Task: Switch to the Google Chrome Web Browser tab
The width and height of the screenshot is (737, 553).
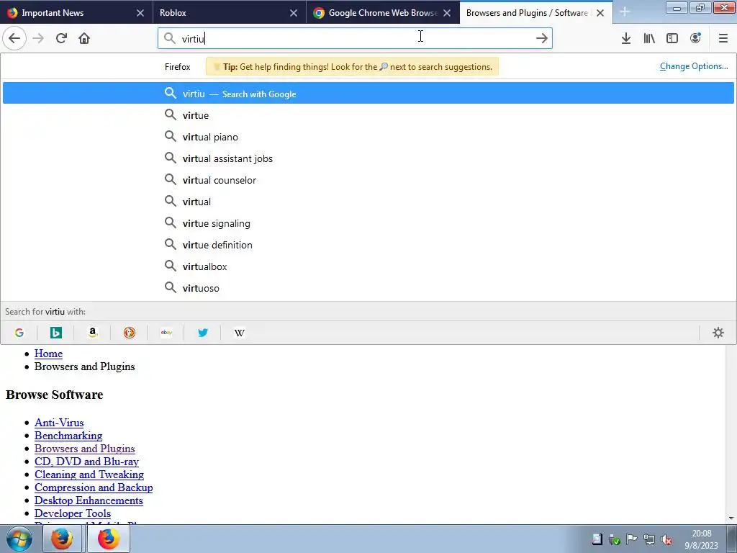Action: pyautogui.click(x=383, y=13)
